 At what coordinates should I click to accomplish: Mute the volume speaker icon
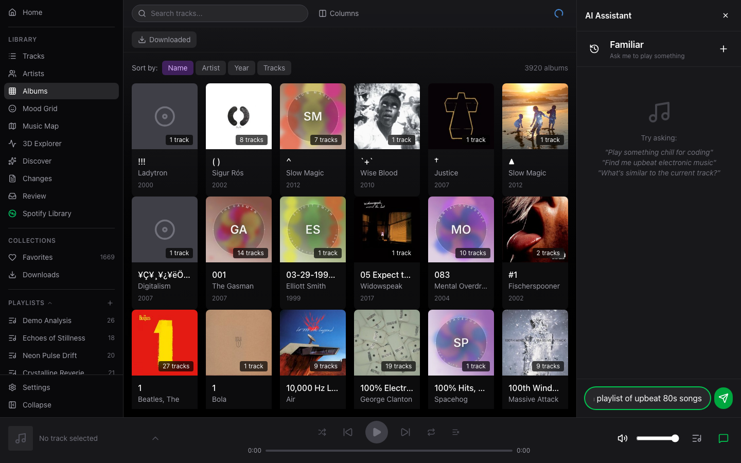pos(622,438)
